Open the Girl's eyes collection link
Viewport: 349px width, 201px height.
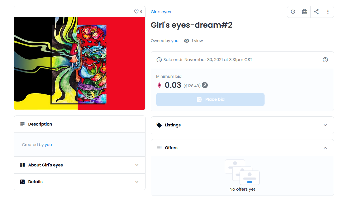pyautogui.click(x=161, y=12)
